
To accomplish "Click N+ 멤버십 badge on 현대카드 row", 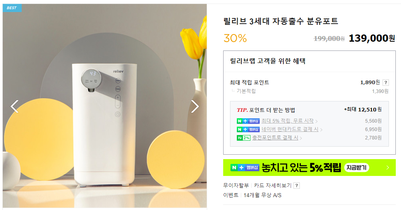I will click(248, 129).
